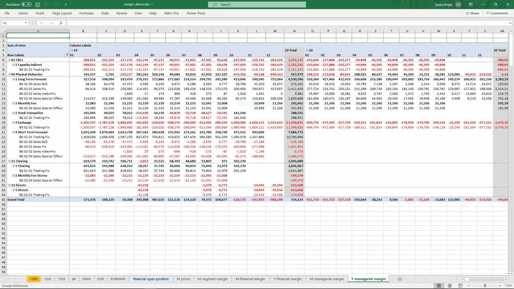Select Normal view in the status bar
Viewport: 514px width, 289px height.
(x=439, y=285)
